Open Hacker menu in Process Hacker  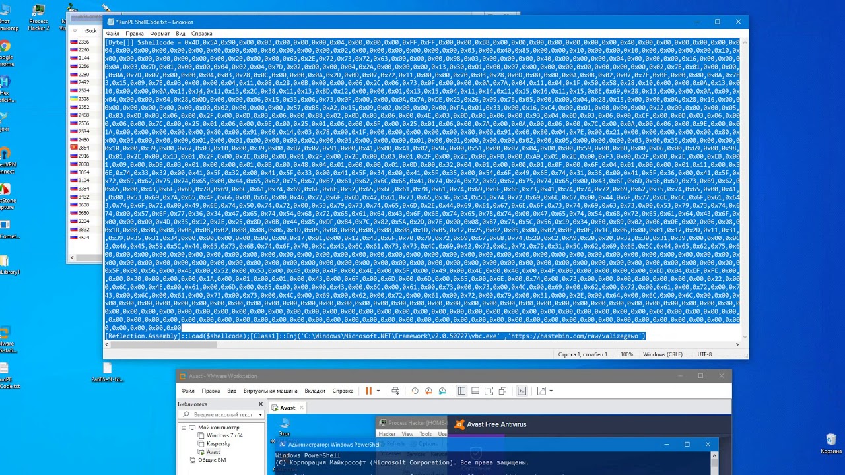point(387,434)
